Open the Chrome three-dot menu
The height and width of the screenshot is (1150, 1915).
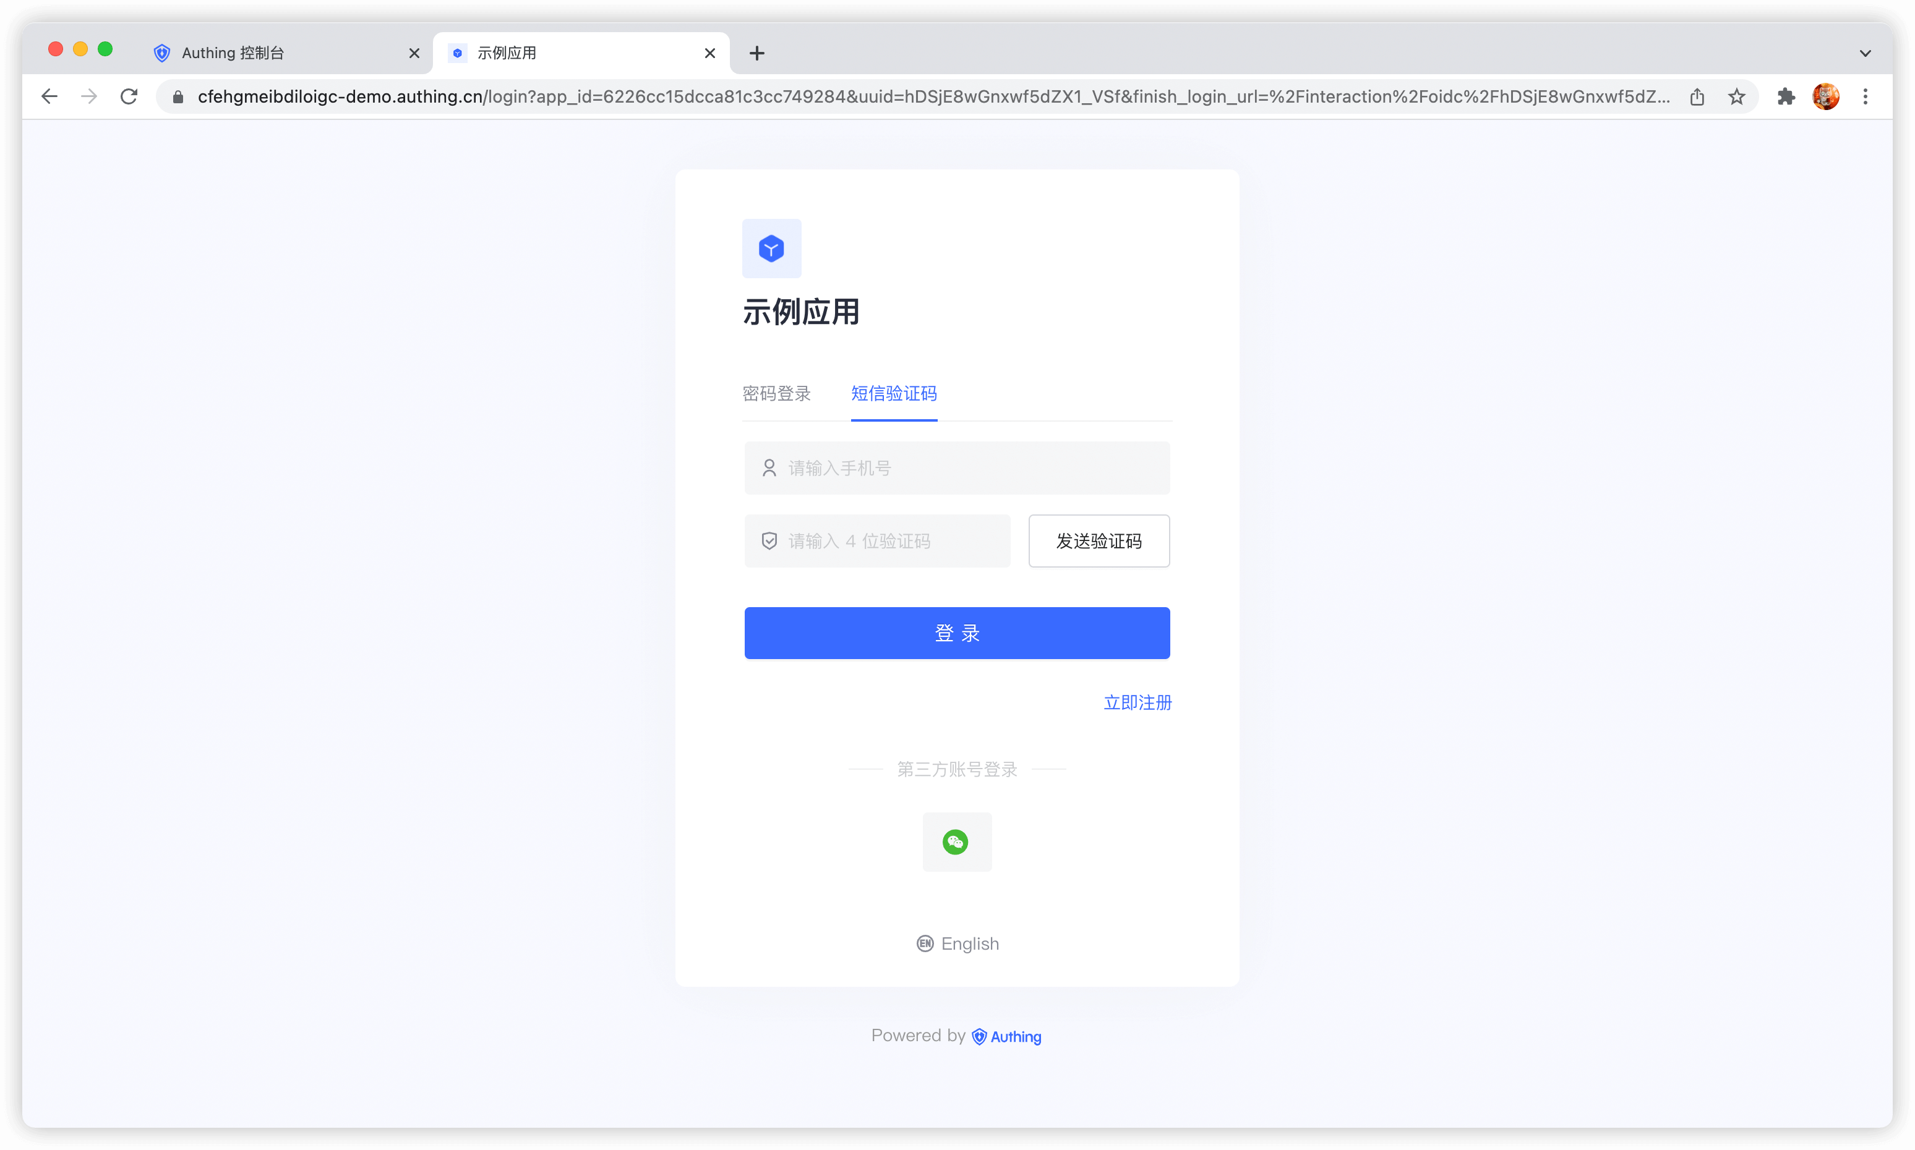(1866, 96)
